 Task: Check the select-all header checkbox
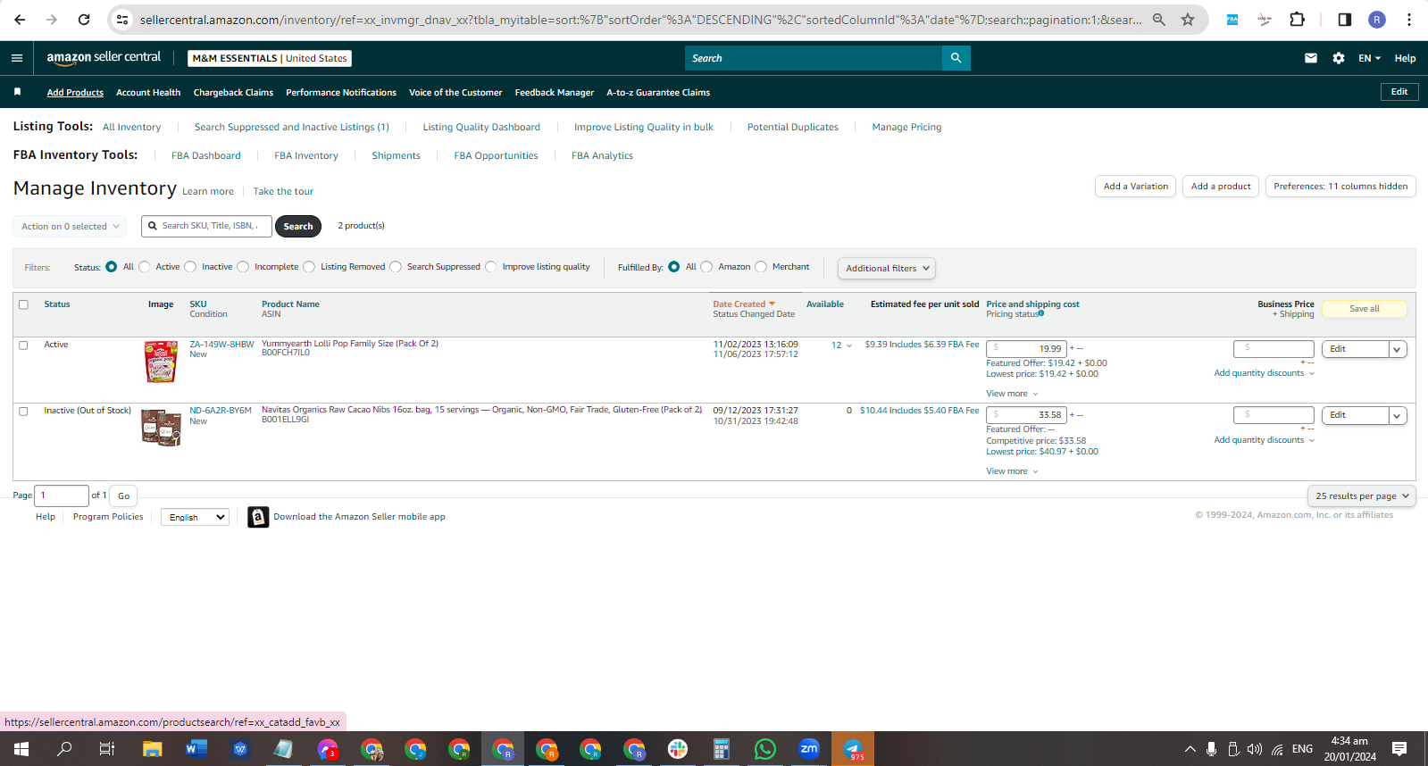tap(23, 304)
